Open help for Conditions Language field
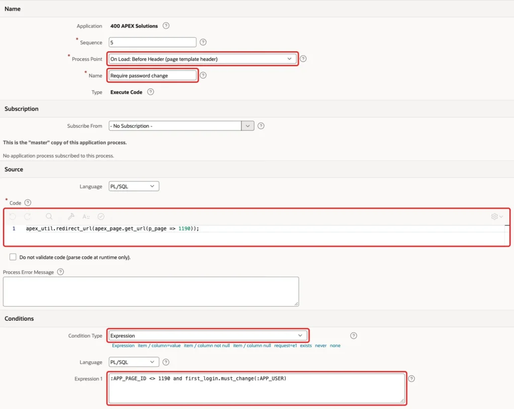 tap(166, 362)
